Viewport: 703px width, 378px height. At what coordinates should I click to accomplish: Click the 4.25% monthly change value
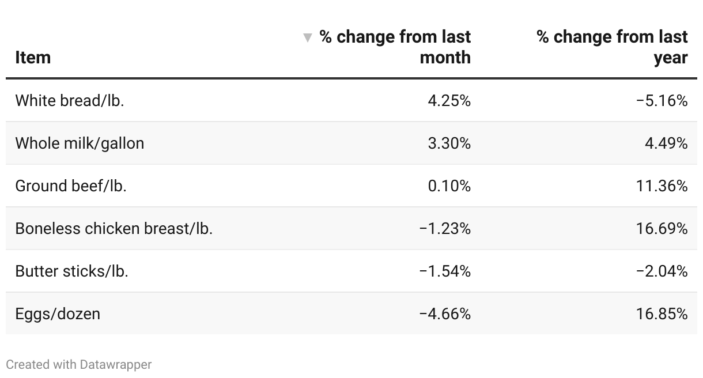point(449,101)
